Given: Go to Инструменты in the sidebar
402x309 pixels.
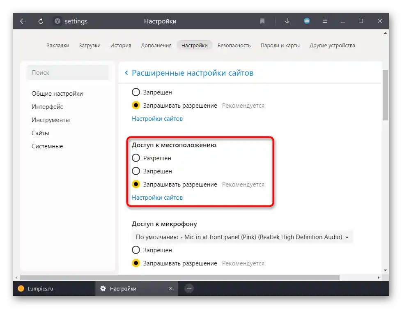Looking at the screenshot, I should [x=51, y=120].
